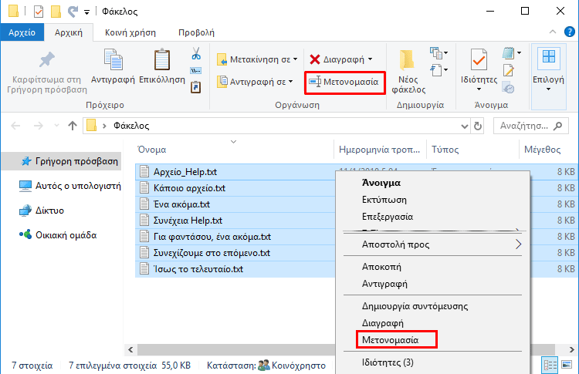This screenshot has height=374, width=579.
Task: Select the Αρχική ribbon tab
Action: (x=69, y=32)
